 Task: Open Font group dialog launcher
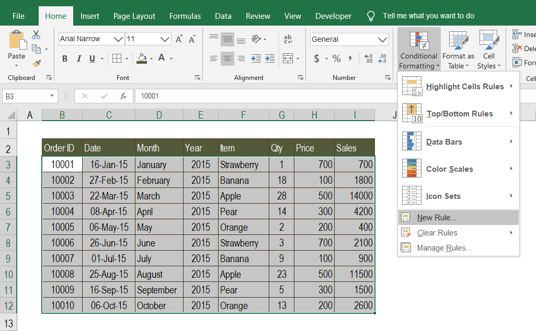[198, 78]
